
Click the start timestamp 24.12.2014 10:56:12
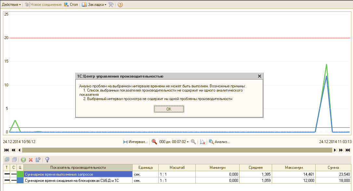pyautogui.click(x=19, y=142)
